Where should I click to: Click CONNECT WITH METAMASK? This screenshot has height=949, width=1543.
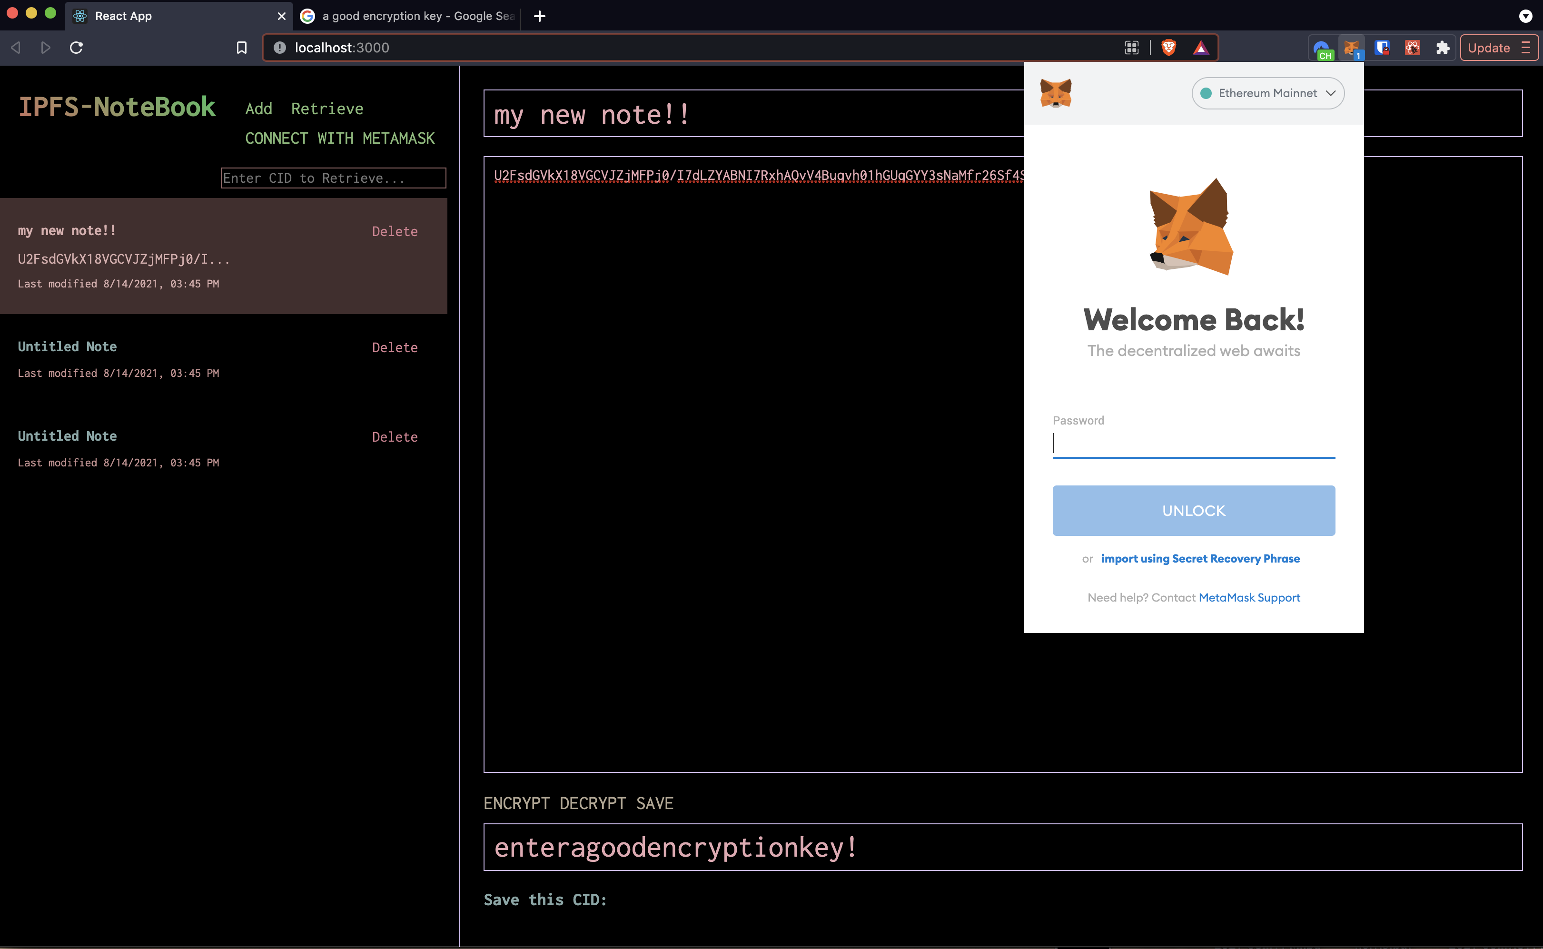point(339,138)
